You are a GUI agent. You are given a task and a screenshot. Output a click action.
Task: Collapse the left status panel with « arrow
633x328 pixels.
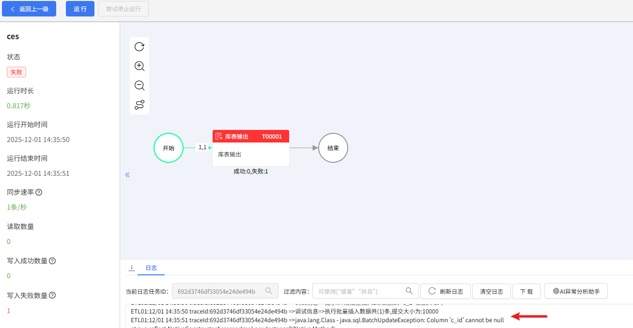point(127,174)
